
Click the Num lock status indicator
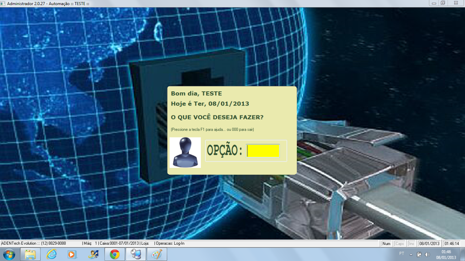[x=387, y=244]
